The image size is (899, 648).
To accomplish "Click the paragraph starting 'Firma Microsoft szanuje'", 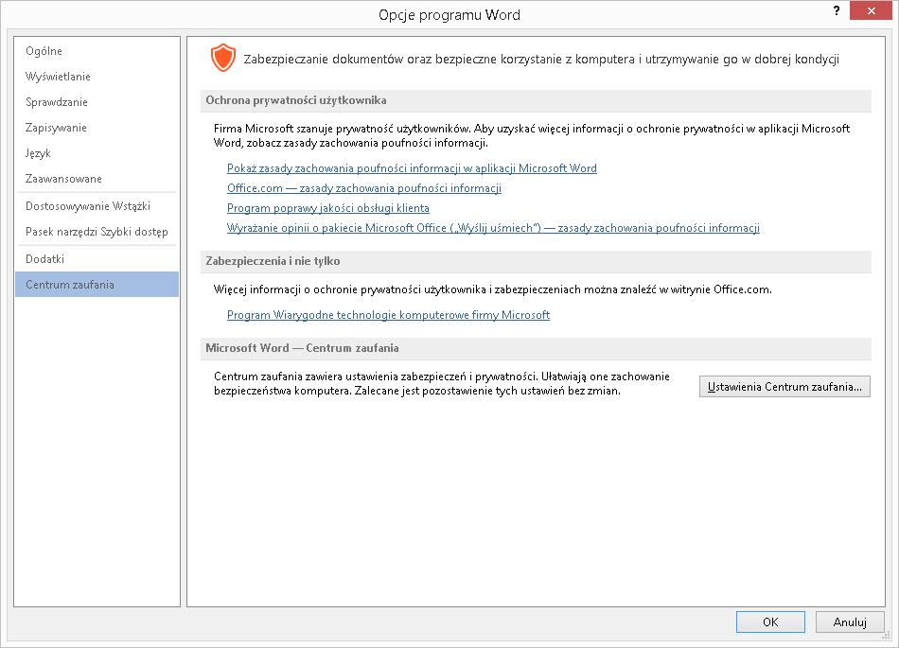I will click(x=532, y=136).
